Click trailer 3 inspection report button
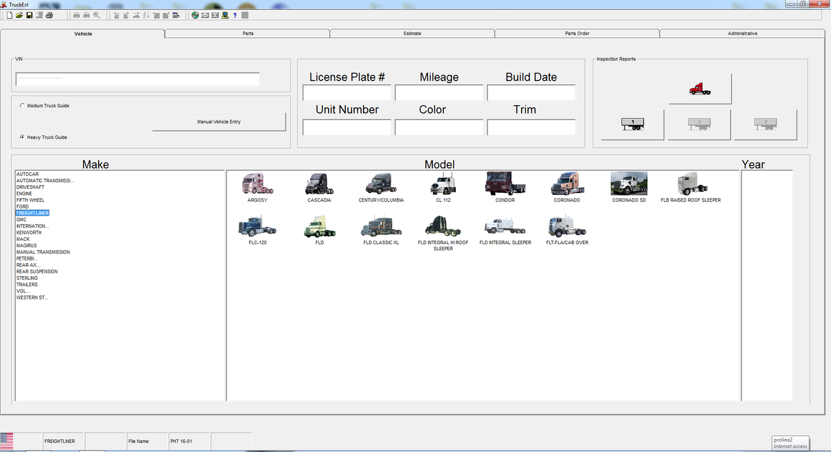Screen dimensions: 831x452 [x=765, y=125]
